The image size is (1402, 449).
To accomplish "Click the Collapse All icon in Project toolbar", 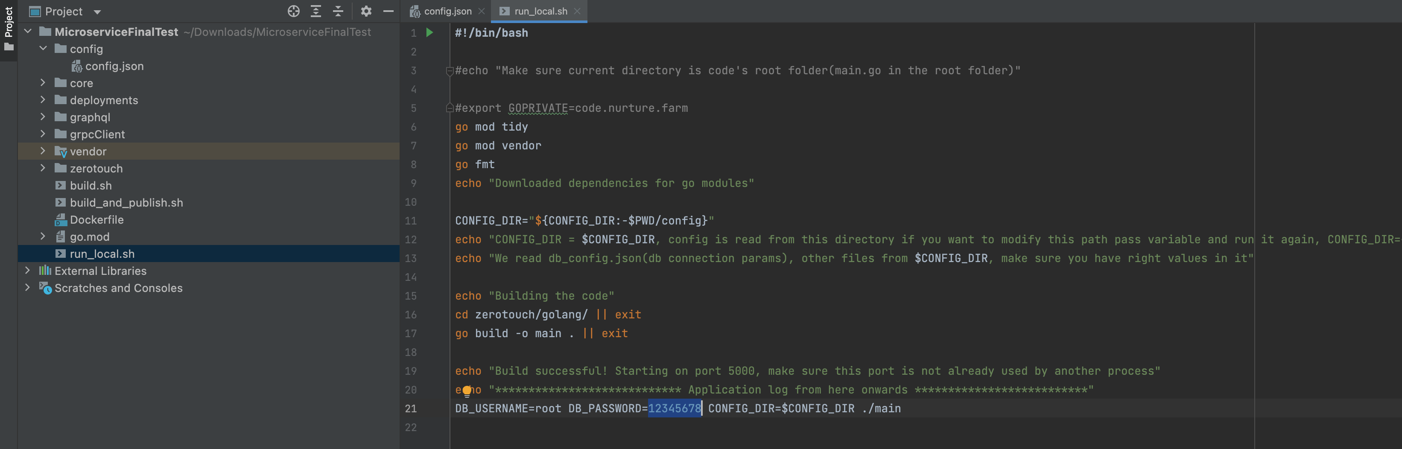I will coord(338,11).
